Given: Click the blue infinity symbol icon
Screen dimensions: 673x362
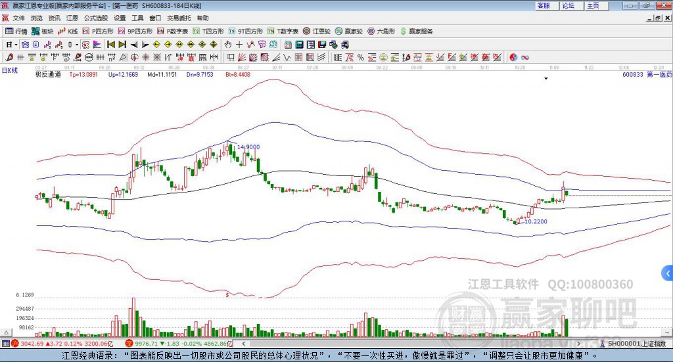Looking at the screenshot, I should click(x=525, y=57).
